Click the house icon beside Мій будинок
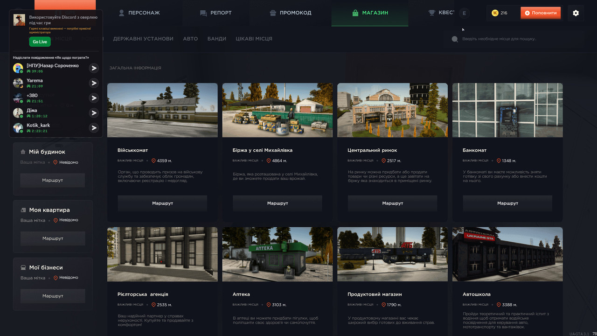This screenshot has height=336, width=597. click(23, 152)
